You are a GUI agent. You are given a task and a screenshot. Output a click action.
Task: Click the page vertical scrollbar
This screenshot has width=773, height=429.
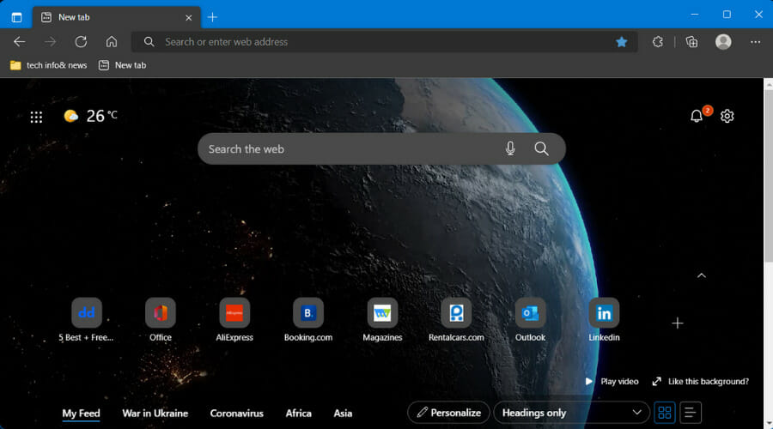point(768,177)
